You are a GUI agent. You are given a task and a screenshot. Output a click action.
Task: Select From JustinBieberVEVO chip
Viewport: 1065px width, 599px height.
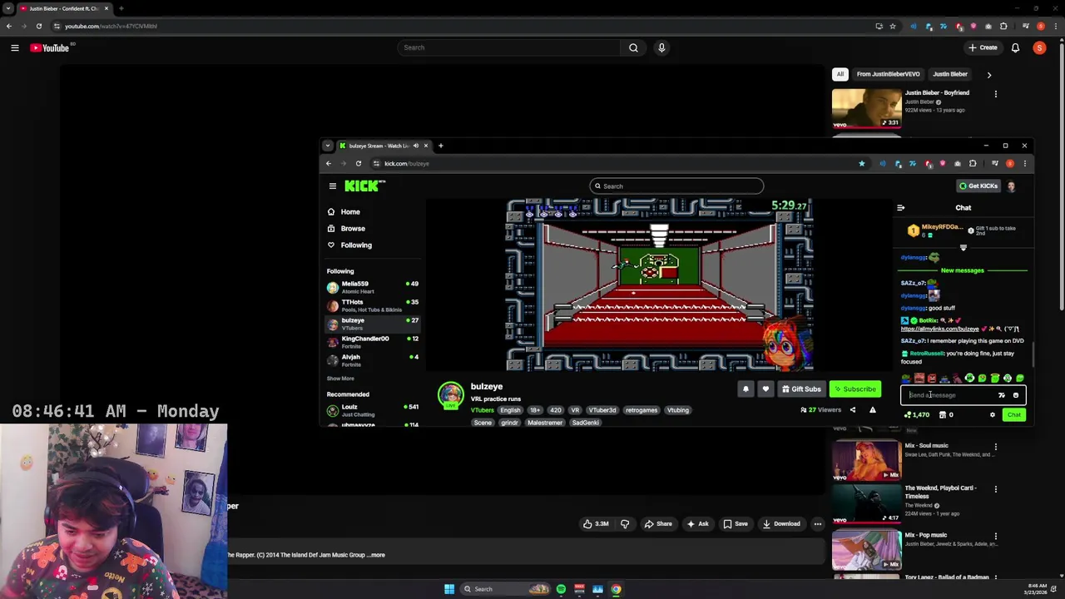coord(888,74)
